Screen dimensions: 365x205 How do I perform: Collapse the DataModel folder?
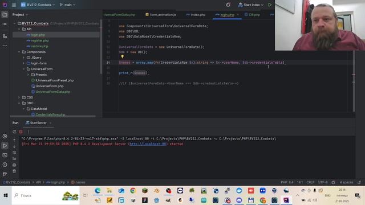(x=23, y=109)
